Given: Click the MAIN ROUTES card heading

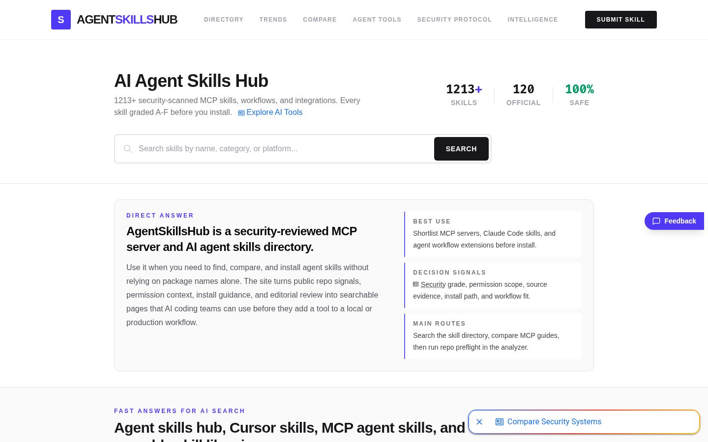Looking at the screenshot, I should pos(439,324).
